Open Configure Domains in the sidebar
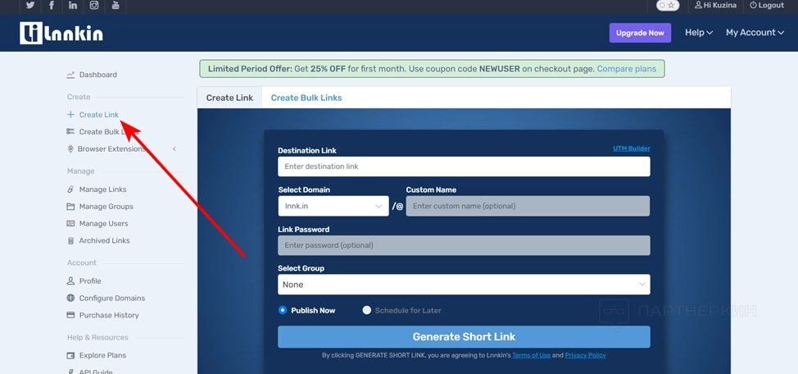This screenshot has width=798, height=374. click(112, 298)
